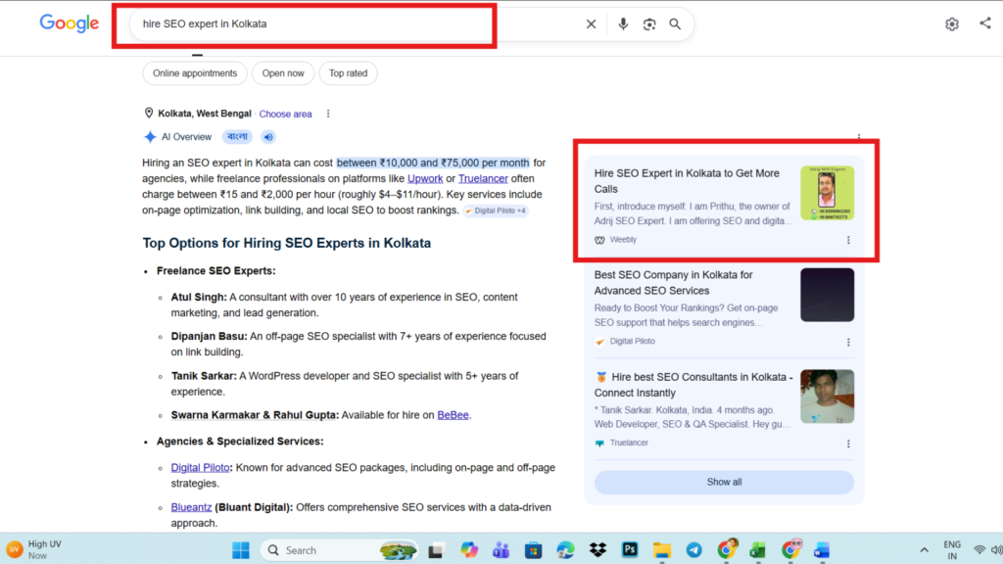
Task: Open 'Hire best SEO Consultants in Kolkata' result
Action: coord(693,385)
